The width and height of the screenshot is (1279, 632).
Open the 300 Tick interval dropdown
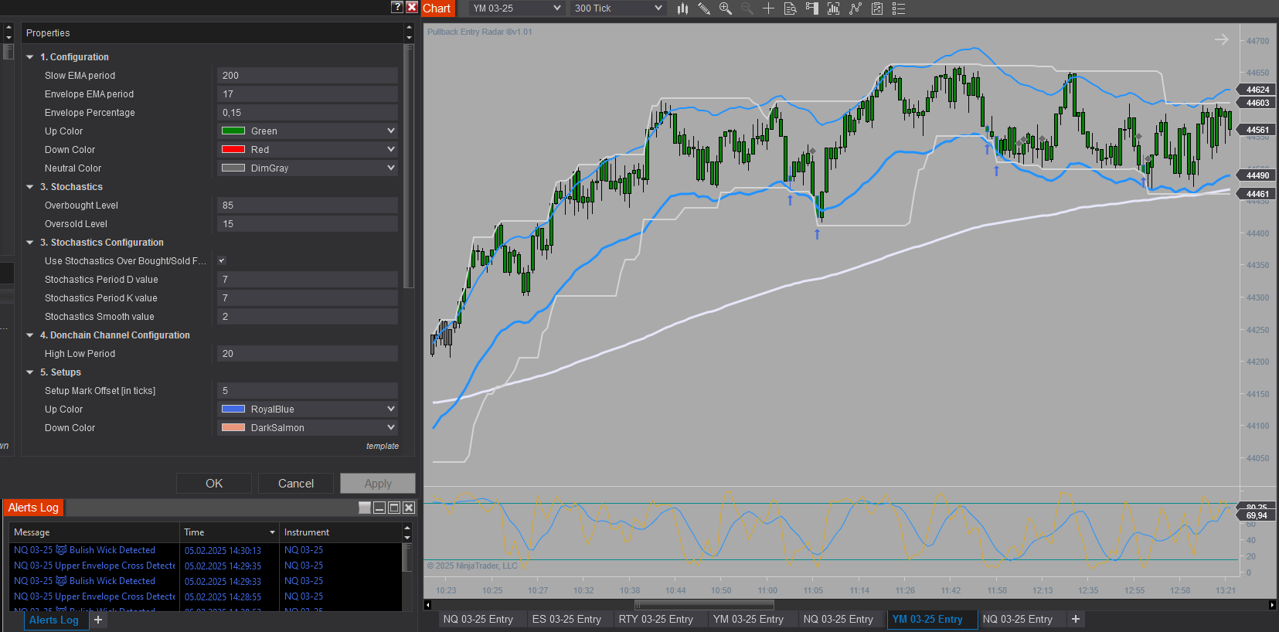coord(618,8)
